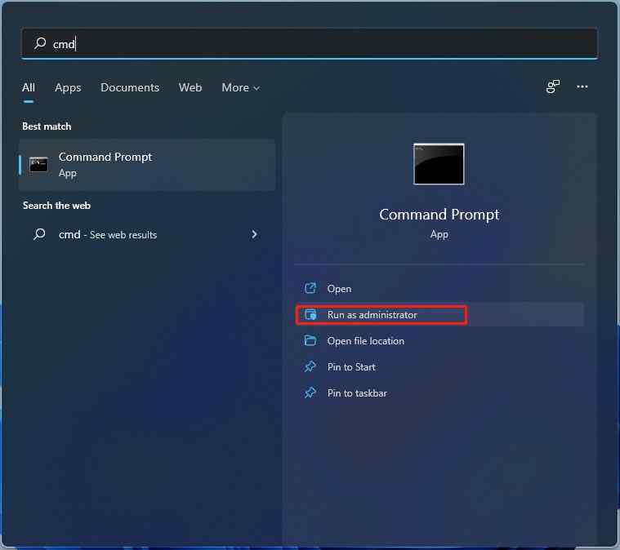Click Open action for Command Prompt
This screenshot has width=620, height=550.
[x=439, y=288]
